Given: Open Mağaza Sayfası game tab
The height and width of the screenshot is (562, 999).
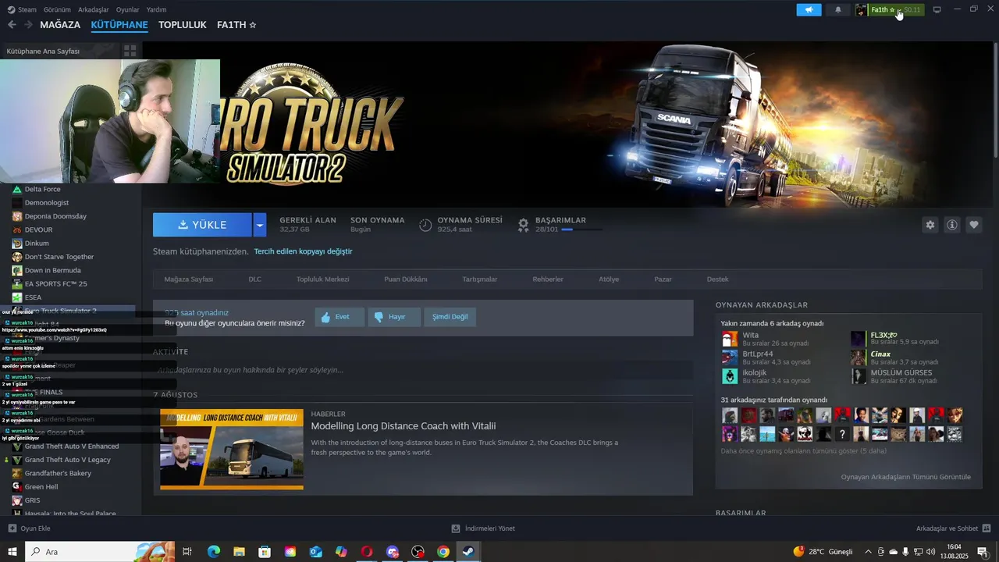Looking at the screenshot, I should pos(188,279).
